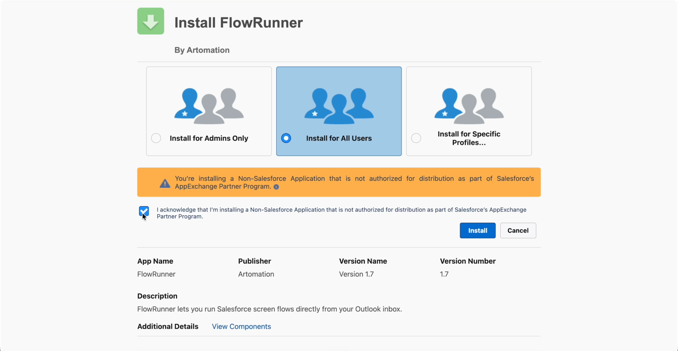Screen dimensions: 678x351
Task: Click the 'Install for Admins Only' label
Action: [x=209, y=138]
